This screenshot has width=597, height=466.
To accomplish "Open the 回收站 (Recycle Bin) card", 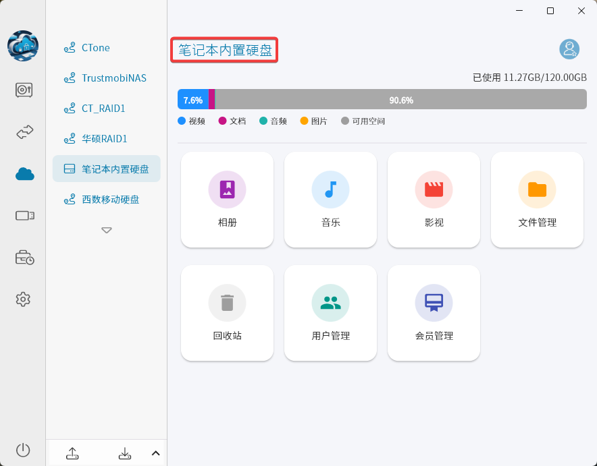I will click(x=227, y=313).
